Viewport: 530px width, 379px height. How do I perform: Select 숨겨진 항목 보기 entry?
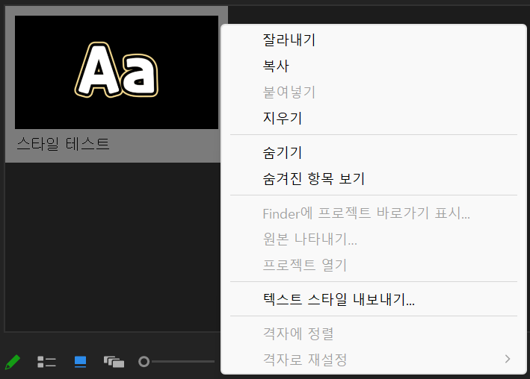374,178
